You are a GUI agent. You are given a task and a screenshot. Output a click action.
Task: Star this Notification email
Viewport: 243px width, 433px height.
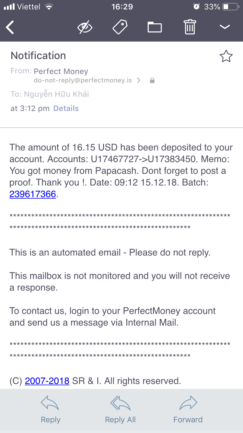[x=226, y=56]
